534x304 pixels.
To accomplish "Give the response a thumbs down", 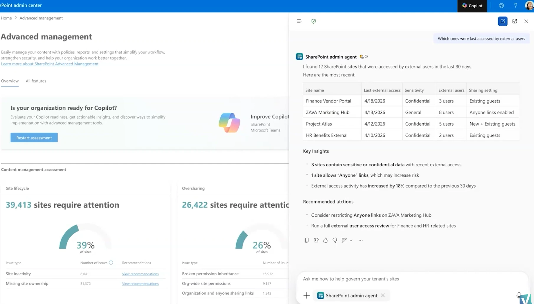I will [335, 240].
